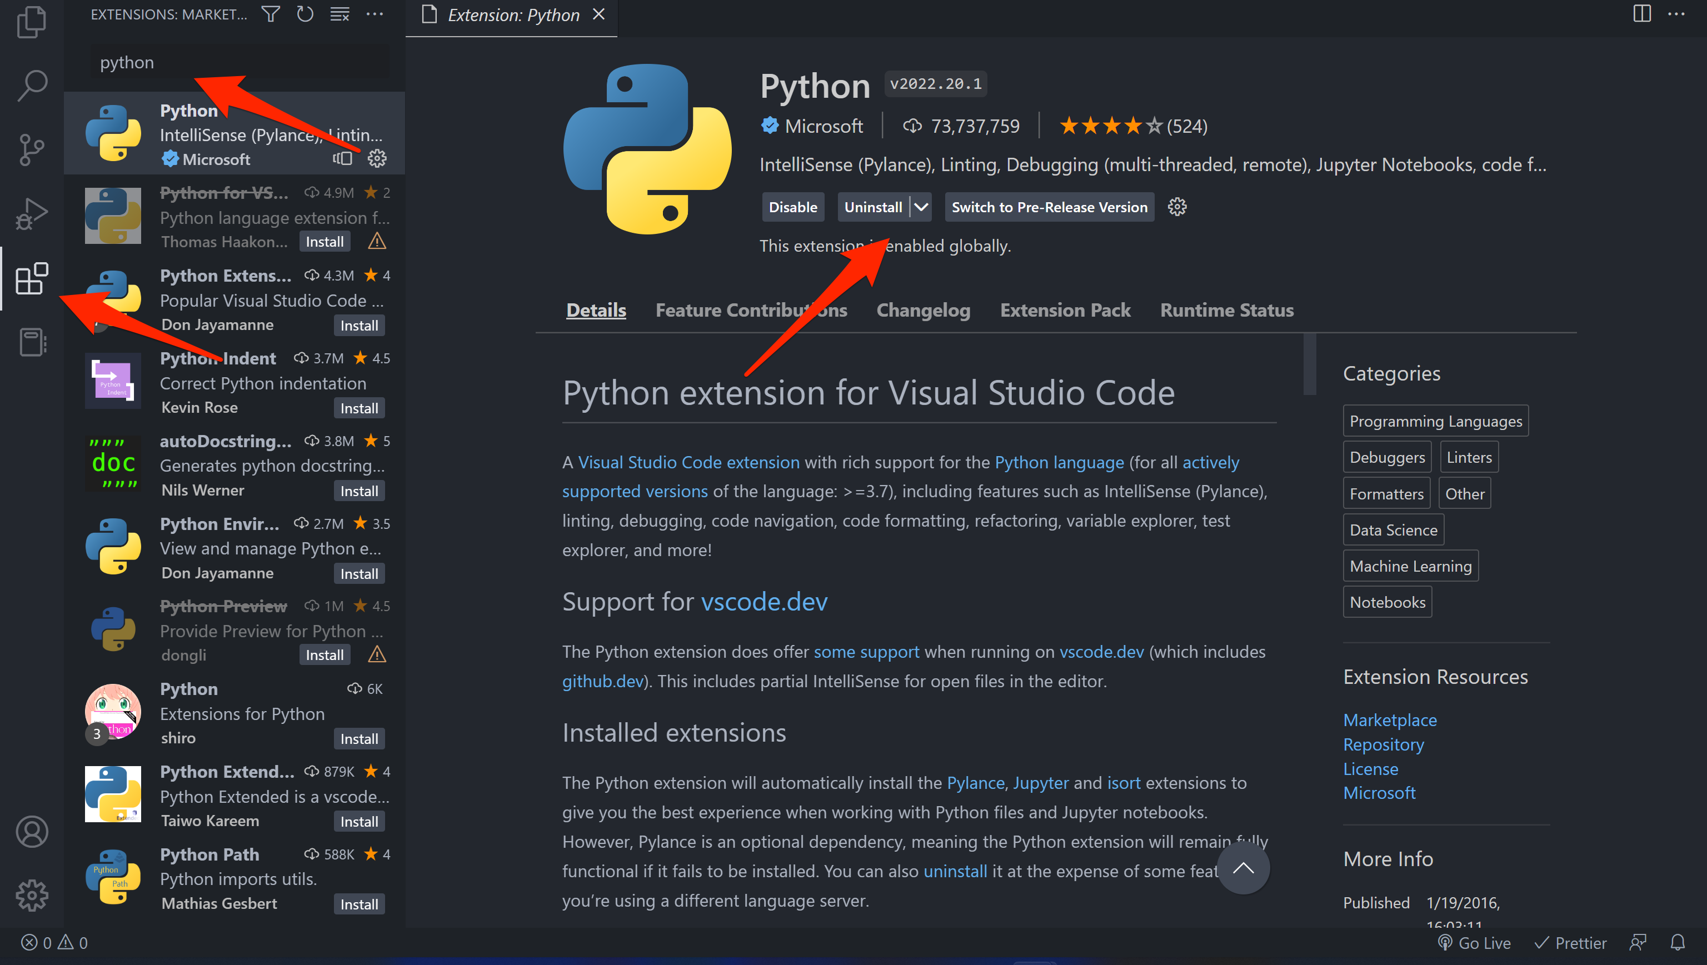Clear extensions search results icon
Image resolution: width=1707 pixels, height=965 pixels.
point(340,14)
